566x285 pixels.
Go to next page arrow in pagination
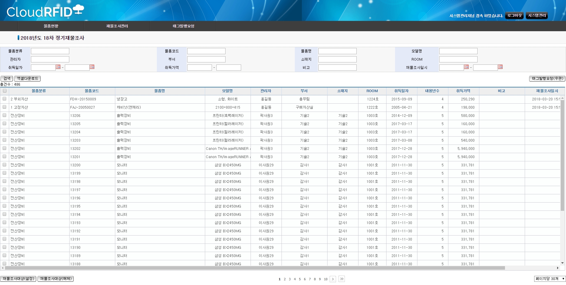click(x=333, y=279)
